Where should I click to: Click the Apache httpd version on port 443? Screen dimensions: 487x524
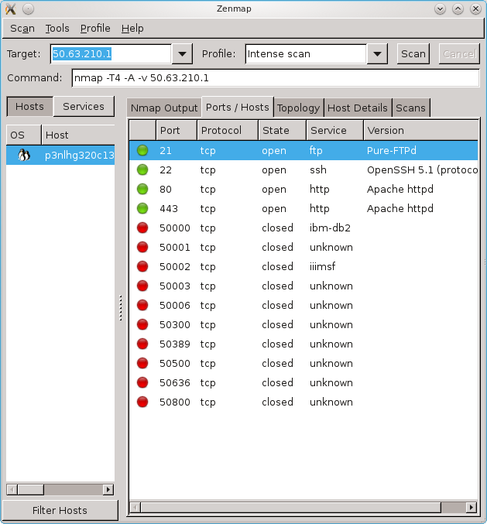pos(400,208)
